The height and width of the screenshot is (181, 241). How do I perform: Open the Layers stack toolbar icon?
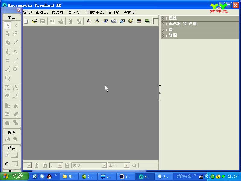pos(148,21)
